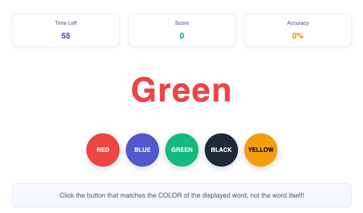The width and height of the screenshot is (363, 213).
Task: Click the remaining time value 55
Action: coord(66,36)
